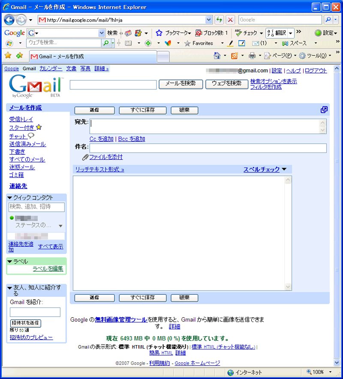Click the green magnifier web search icon
The image size is (343, 379).
[x=106, y=43]
